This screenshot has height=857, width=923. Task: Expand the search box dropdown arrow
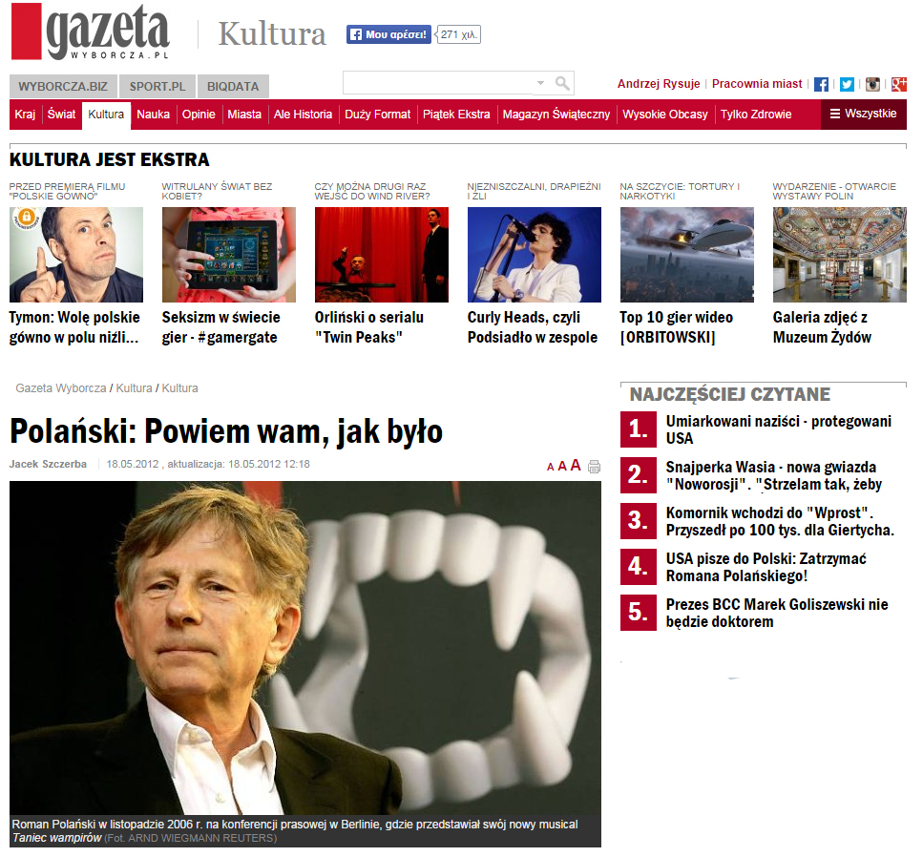pyautogui.click(x=540, y=83)
